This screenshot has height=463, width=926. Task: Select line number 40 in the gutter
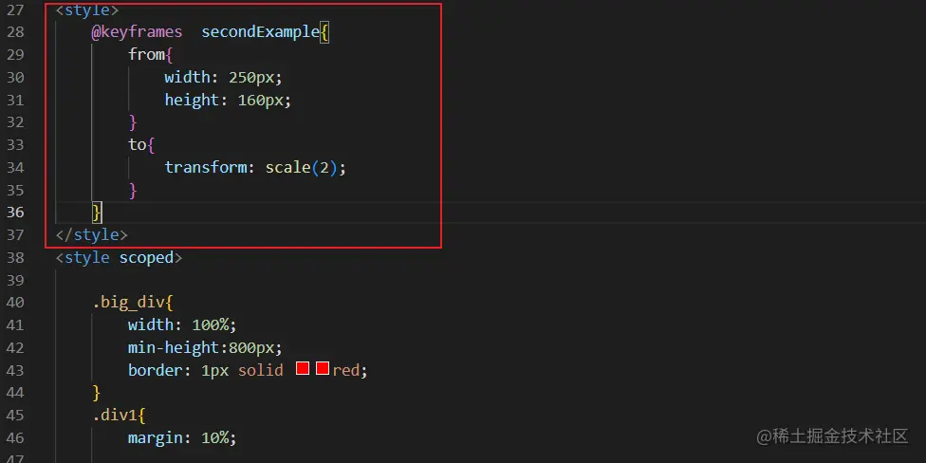click(16, 303)
